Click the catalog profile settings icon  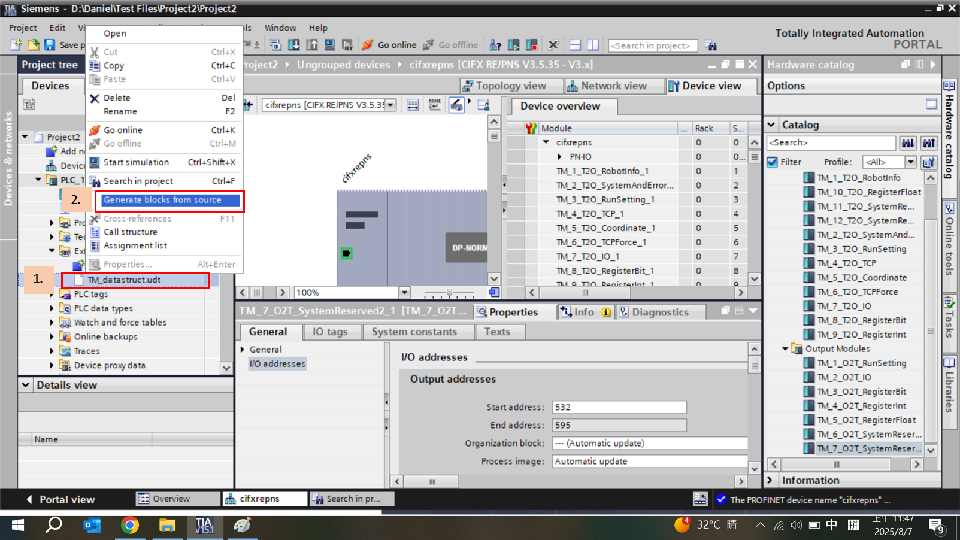tap(928, 162)
